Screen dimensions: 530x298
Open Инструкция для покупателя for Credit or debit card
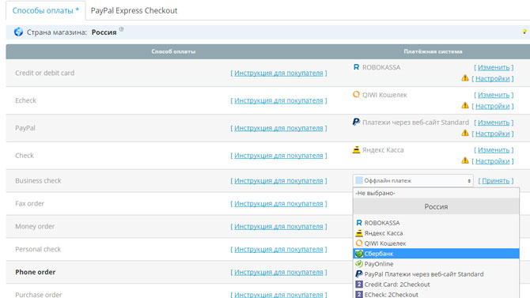278,73
